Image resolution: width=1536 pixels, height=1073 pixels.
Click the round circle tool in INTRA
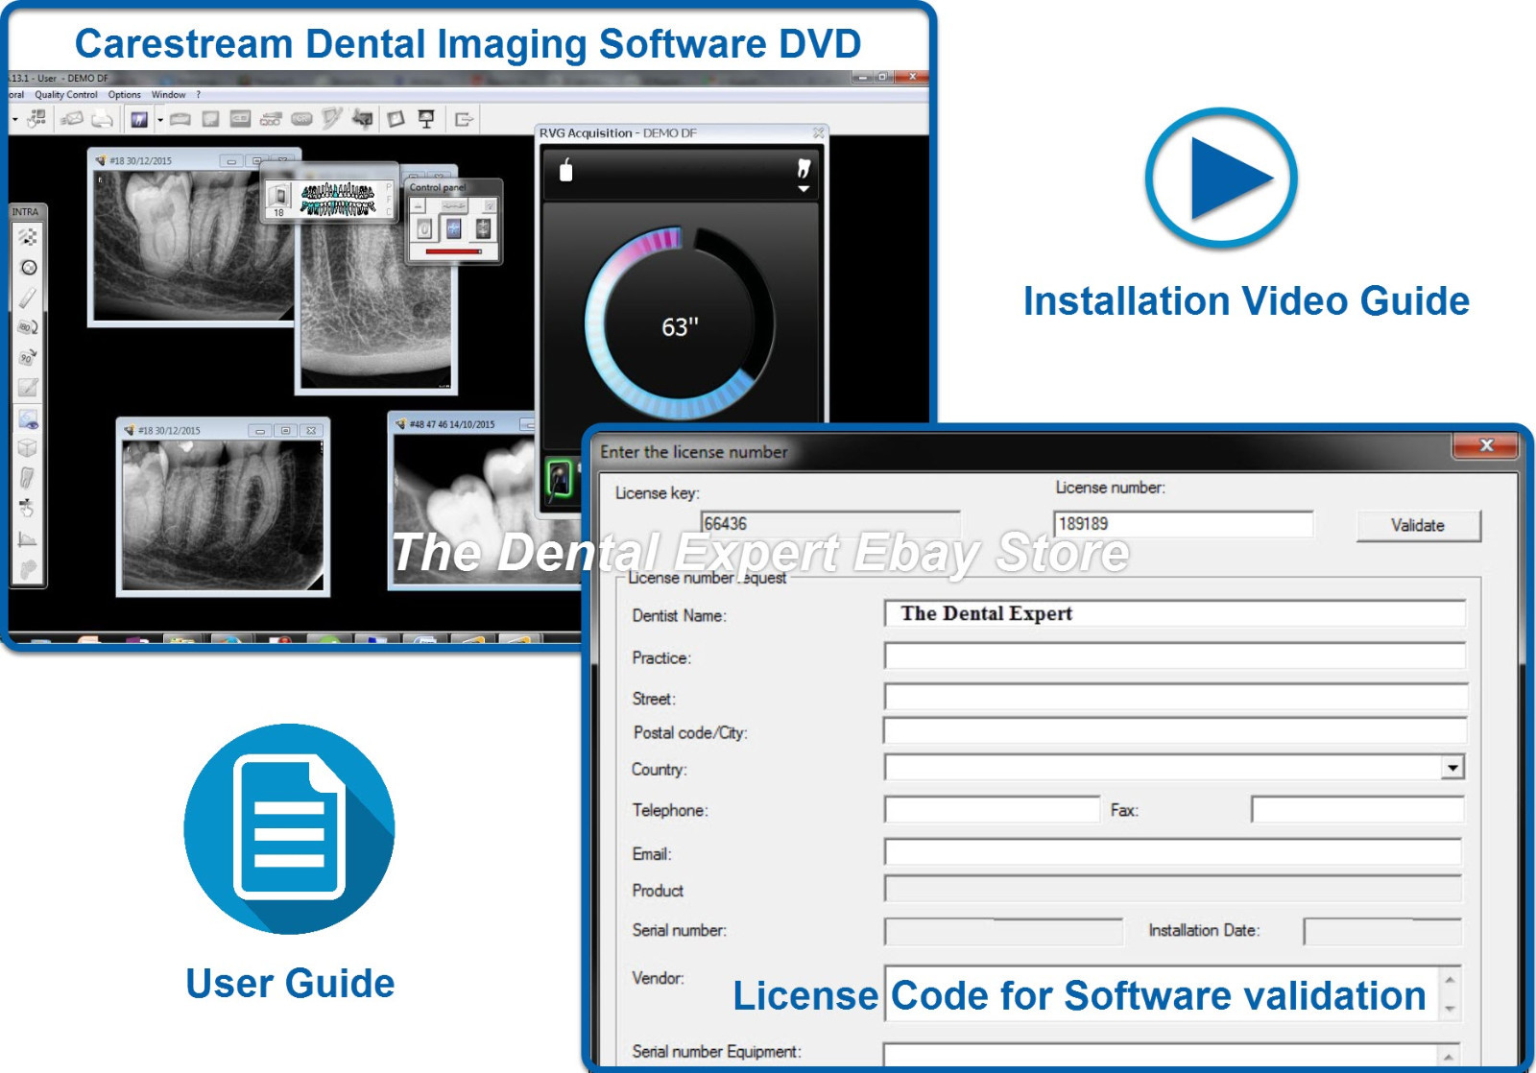pyautogui.click(x=29, y=268)
